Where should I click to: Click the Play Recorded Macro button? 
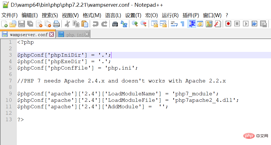pyautogui.click(x=245, y=24)
